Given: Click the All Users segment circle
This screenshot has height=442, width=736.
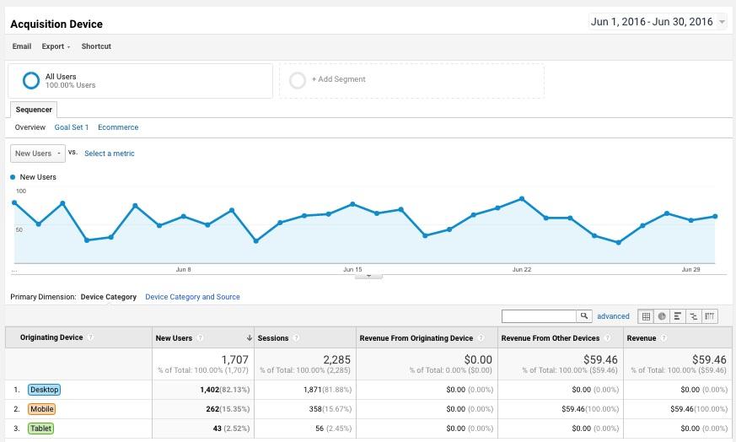Looking at the screenshot, I should pyautogui.click(x=31, y=81).
